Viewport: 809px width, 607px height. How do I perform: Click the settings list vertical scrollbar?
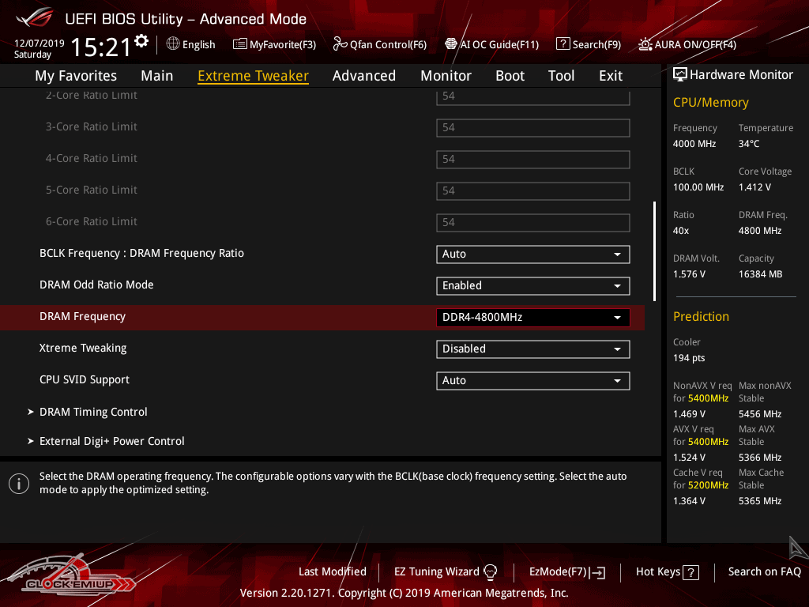[654, 251]
